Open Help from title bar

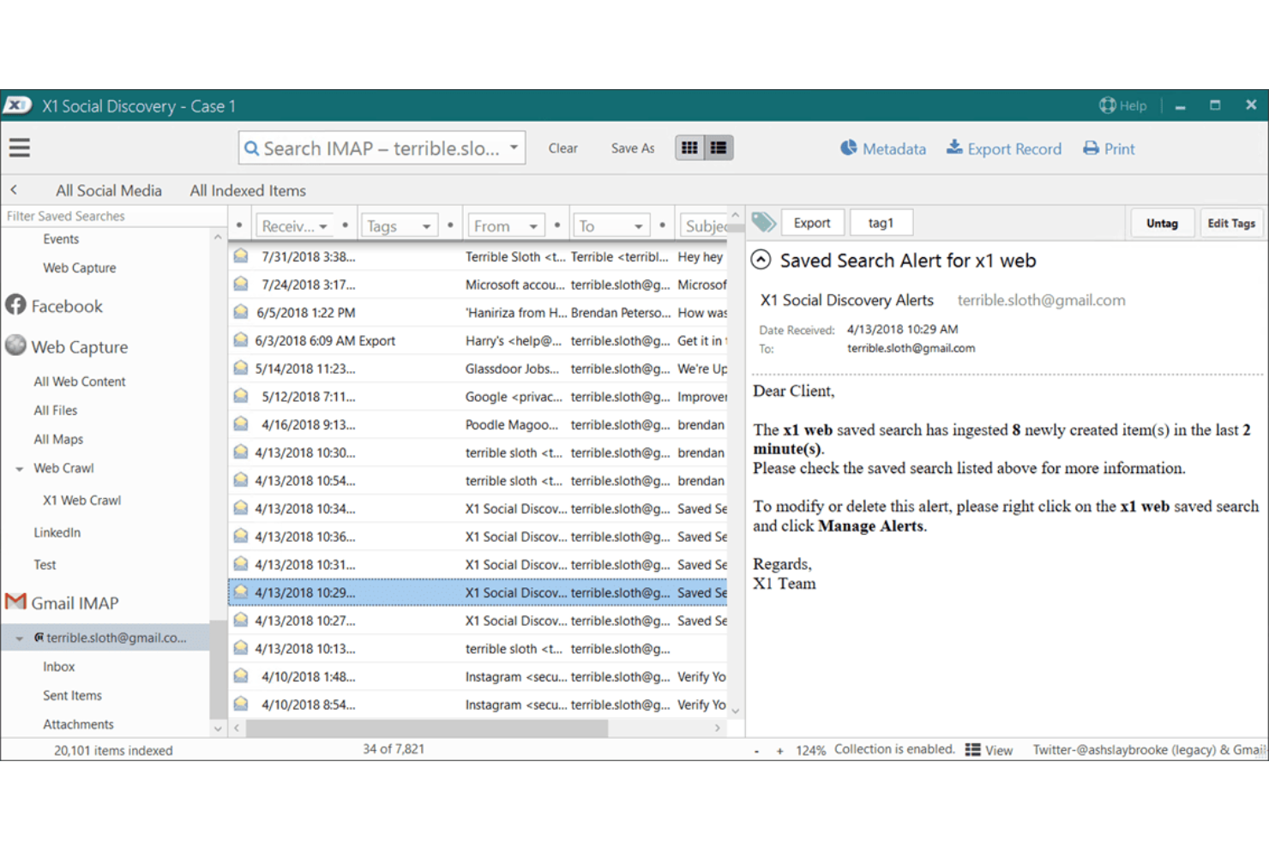click(x=1122, y=105)
